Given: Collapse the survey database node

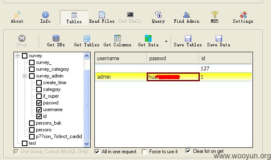Looking at the screenshot, I should tap(17, 56).
